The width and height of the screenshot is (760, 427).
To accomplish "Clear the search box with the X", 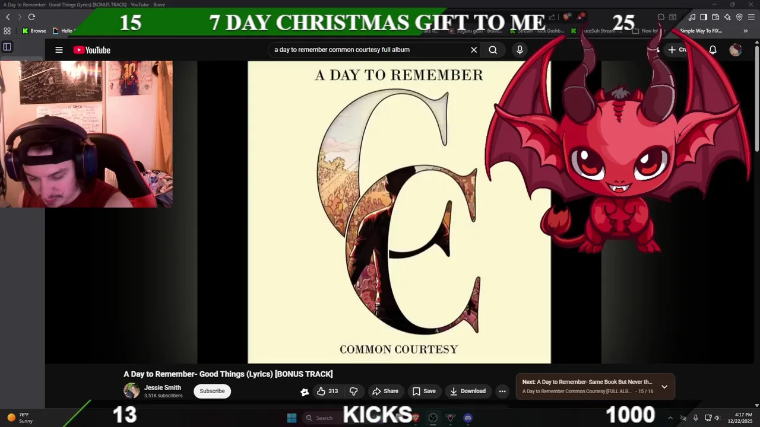I will 474,50.
